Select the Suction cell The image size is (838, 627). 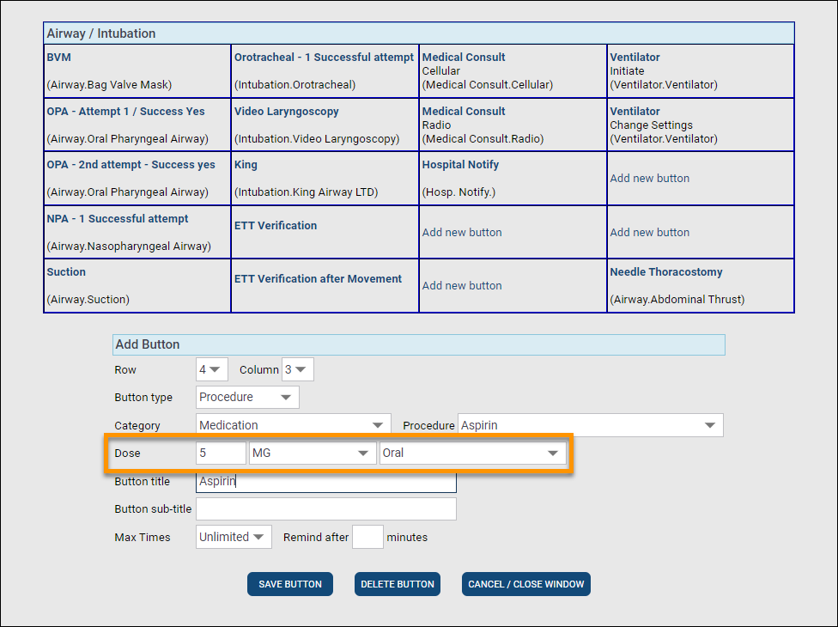pyautogui.click(x=137, y=285)
